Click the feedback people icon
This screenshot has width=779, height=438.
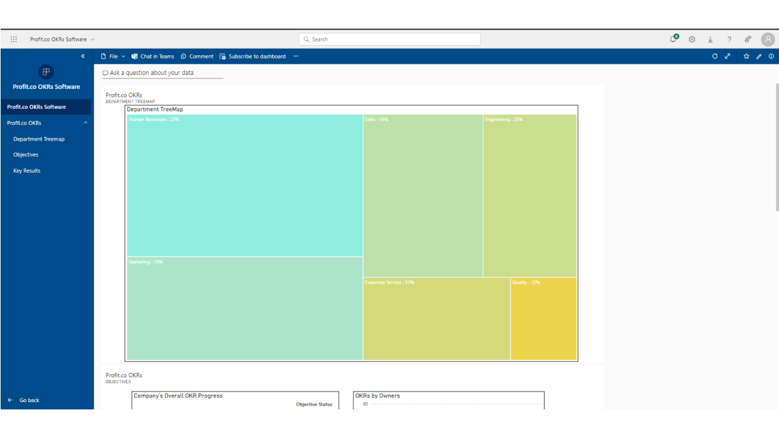[x=747, y=39]
